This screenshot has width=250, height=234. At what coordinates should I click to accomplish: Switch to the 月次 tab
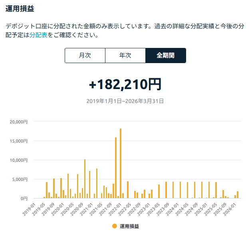tap(85, 56)
